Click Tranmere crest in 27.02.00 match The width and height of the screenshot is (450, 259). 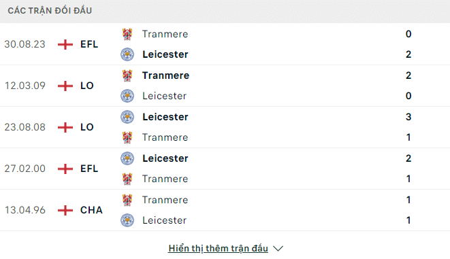(x=127, y=179)
